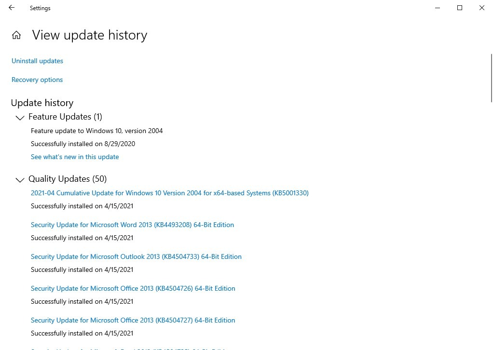Click the "View update history" page title
Screen dimensions: 493x350
(89, 35)
